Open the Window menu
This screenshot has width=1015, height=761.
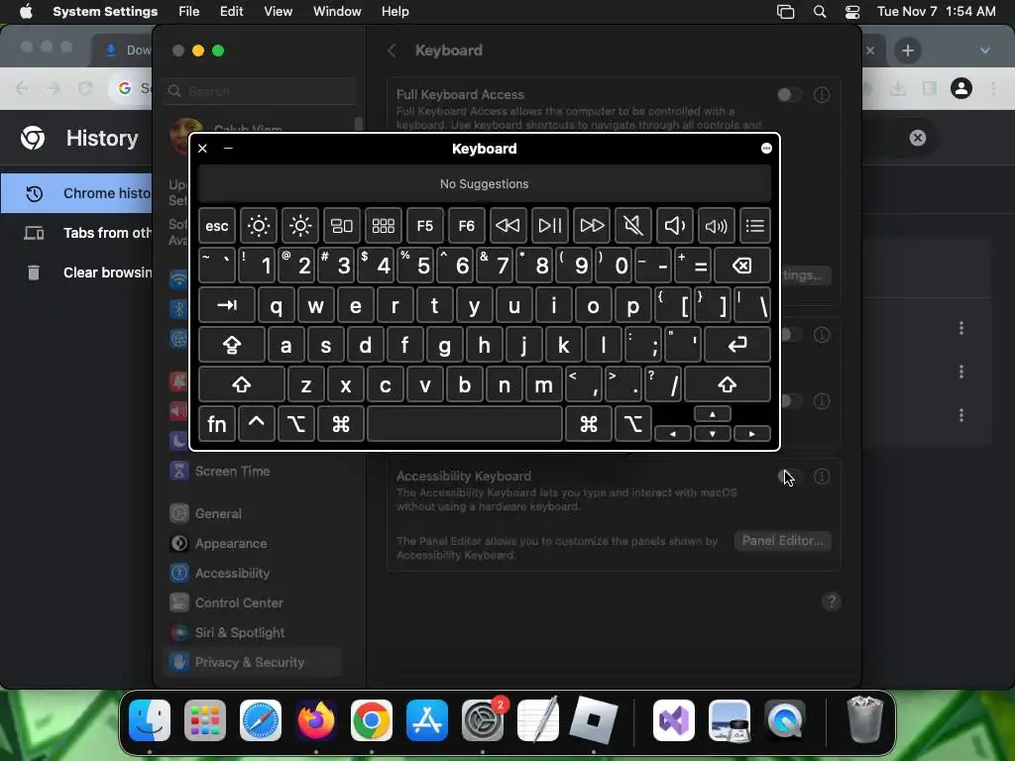click(337, 12)
